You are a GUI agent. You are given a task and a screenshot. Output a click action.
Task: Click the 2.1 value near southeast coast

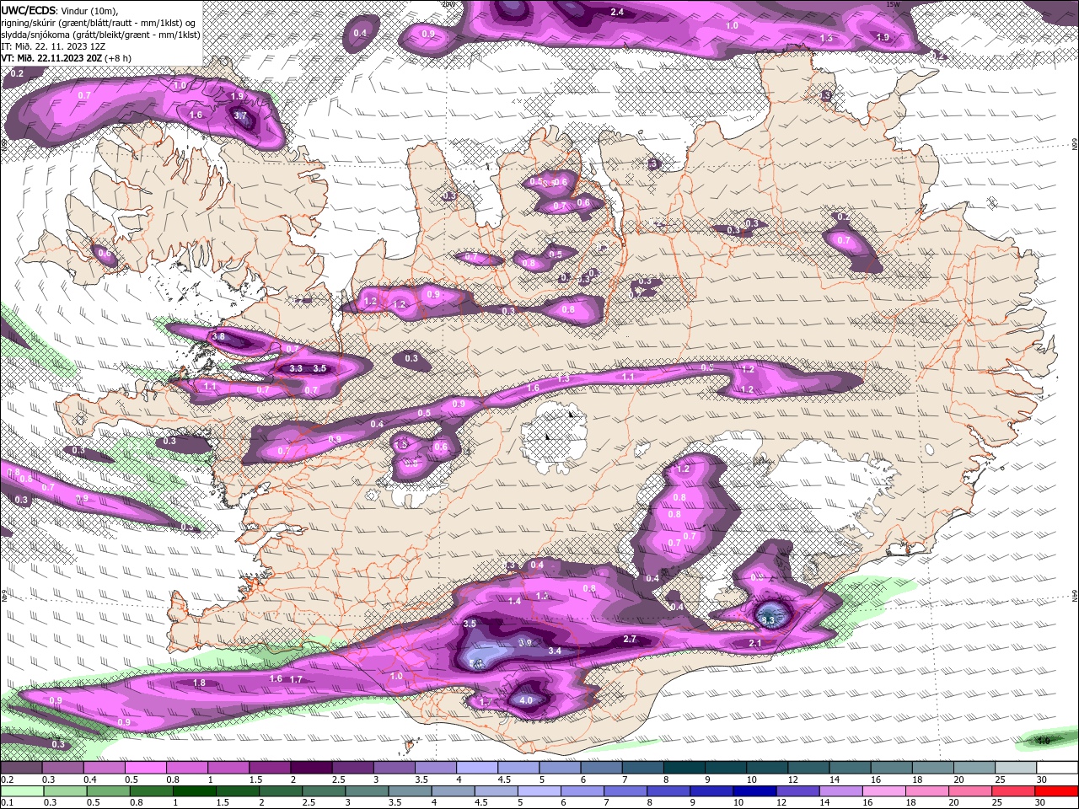(x=755, y=644)
